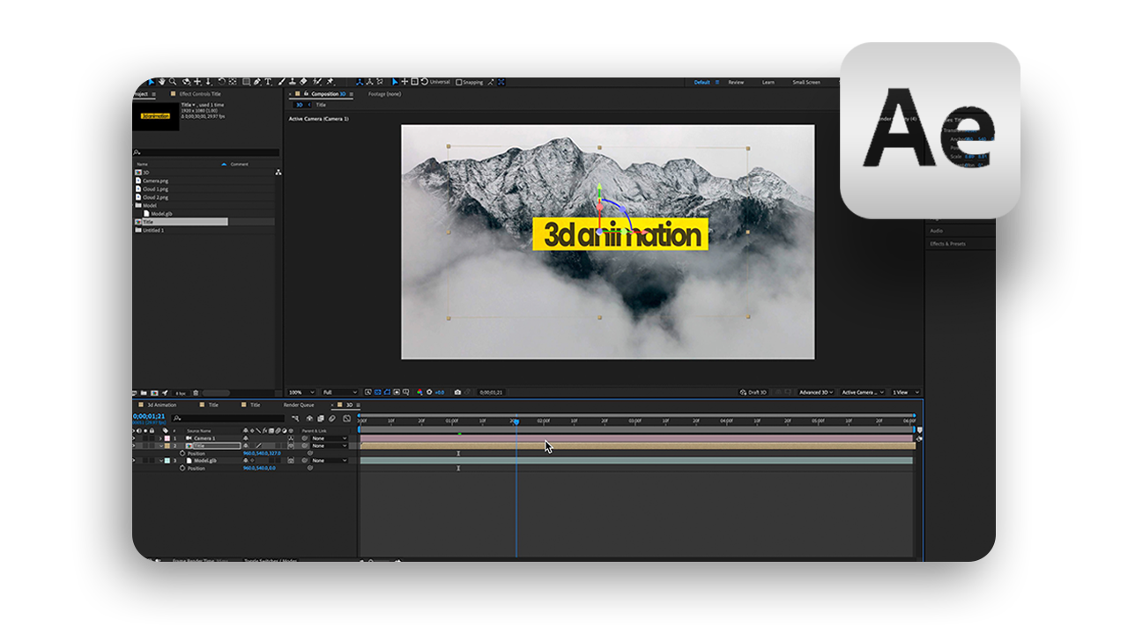
Task: Click the Title breadcrumb in composition viewer
Action: [322, 105]
